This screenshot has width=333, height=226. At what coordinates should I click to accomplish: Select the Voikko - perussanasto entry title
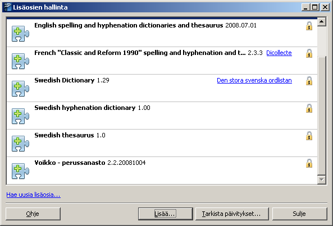click(70, 163)
